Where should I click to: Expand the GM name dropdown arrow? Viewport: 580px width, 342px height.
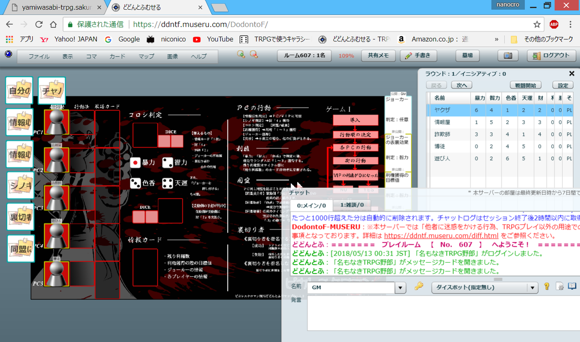coord(400,288)
